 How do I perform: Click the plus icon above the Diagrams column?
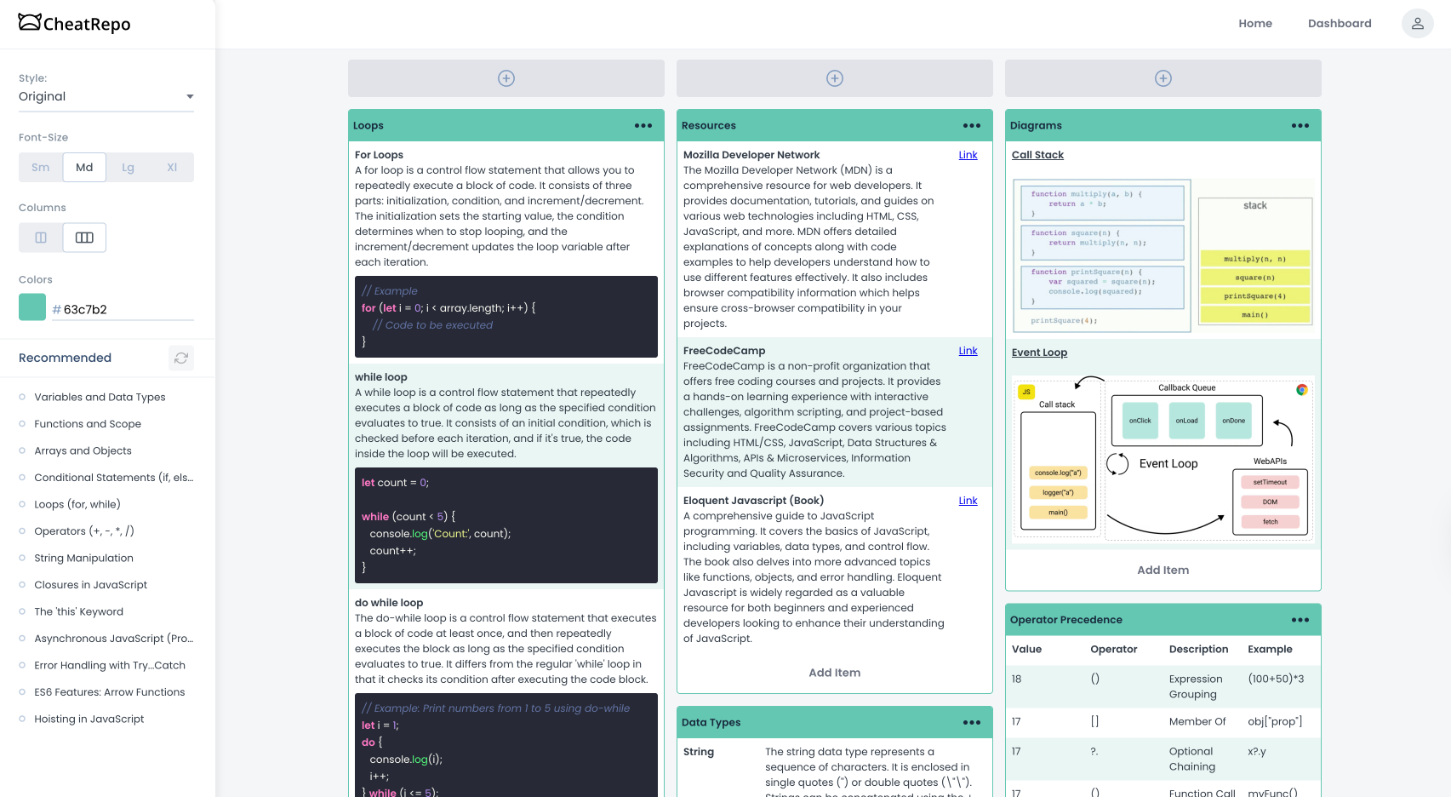point(1163,77)
